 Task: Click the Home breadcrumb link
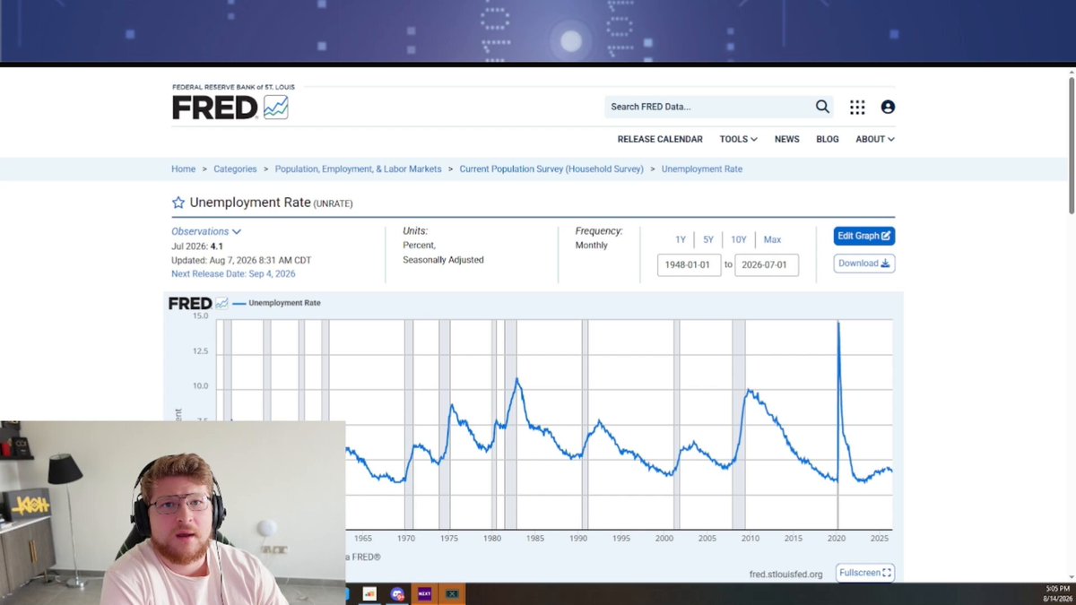coord(183,169)
